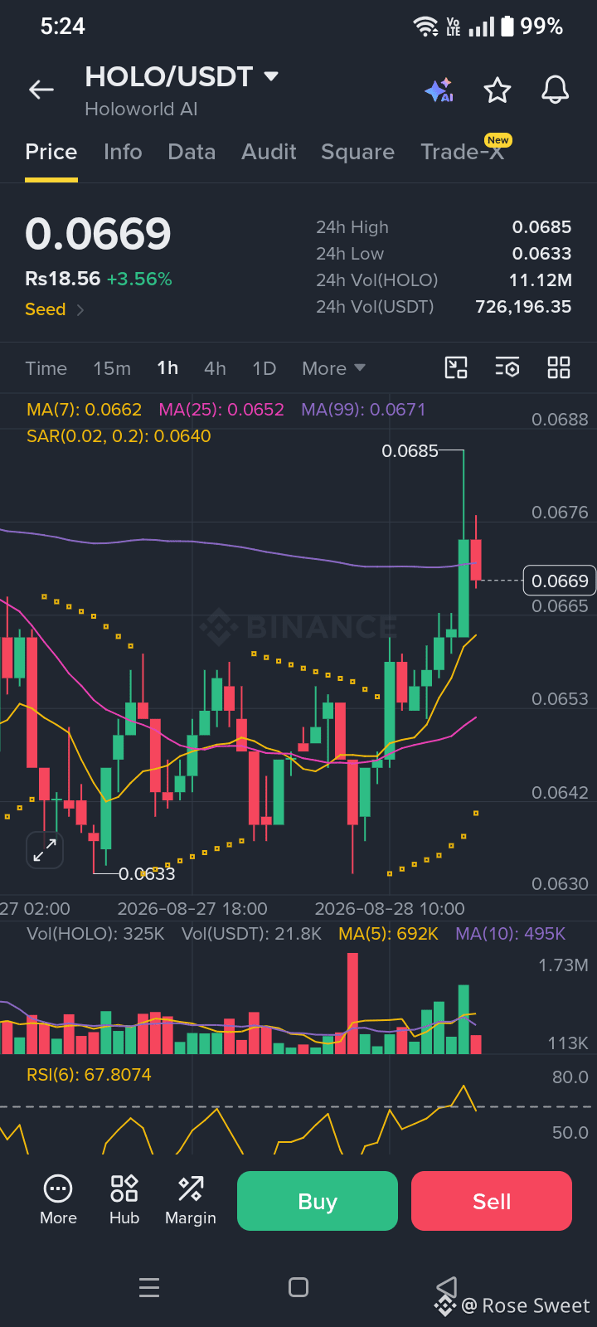The width and height of the screenshot is (597, 1327).
Task: Open the Seed tag chevron
Action: 80,310
